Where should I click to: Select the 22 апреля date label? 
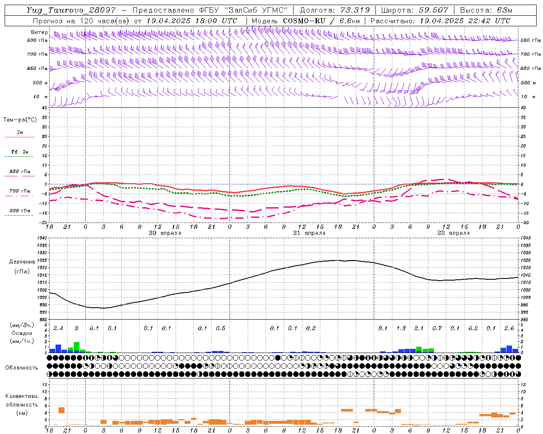point(453,233)
